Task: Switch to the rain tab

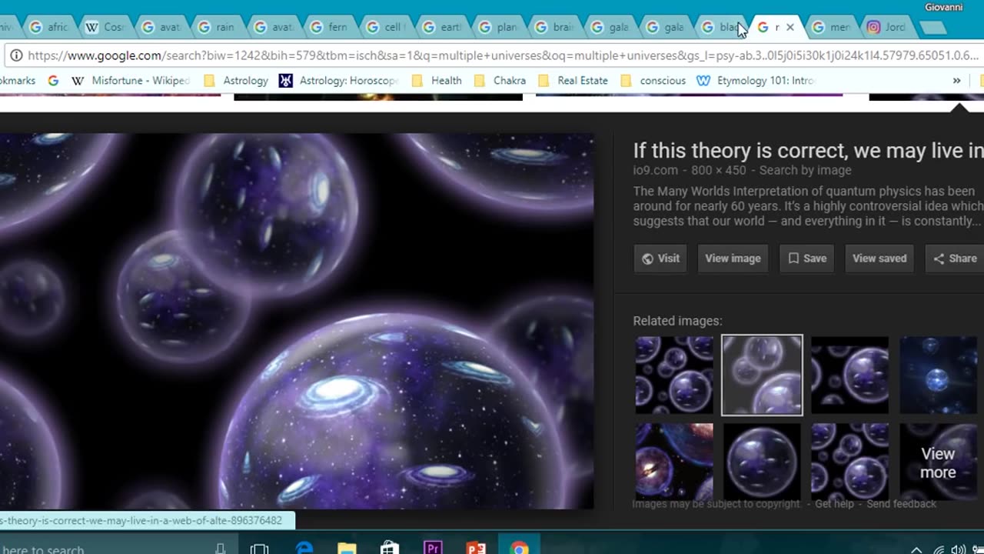Action: 218,27
